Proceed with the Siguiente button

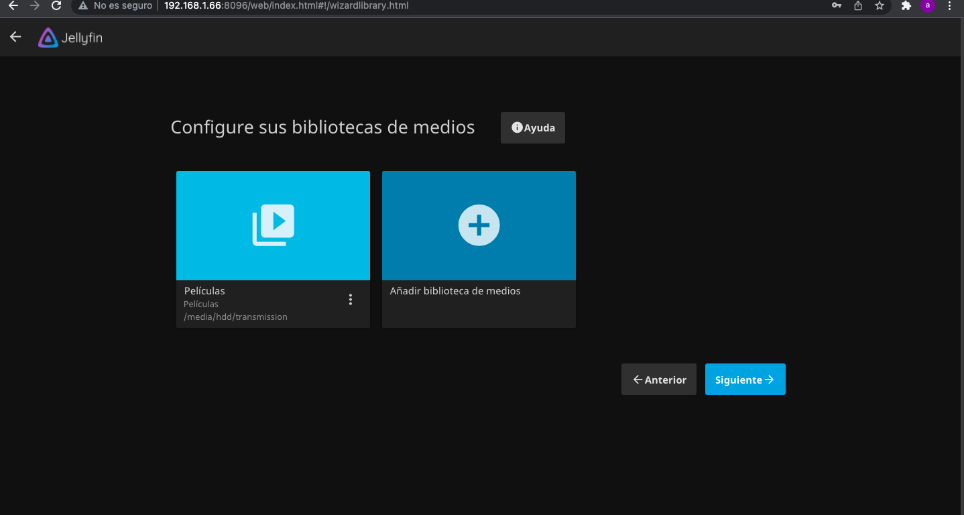click(745, 380)
